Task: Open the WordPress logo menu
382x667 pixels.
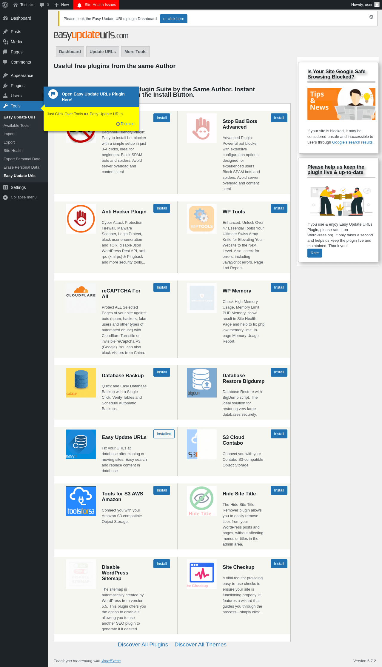Action: pos(5,5)
